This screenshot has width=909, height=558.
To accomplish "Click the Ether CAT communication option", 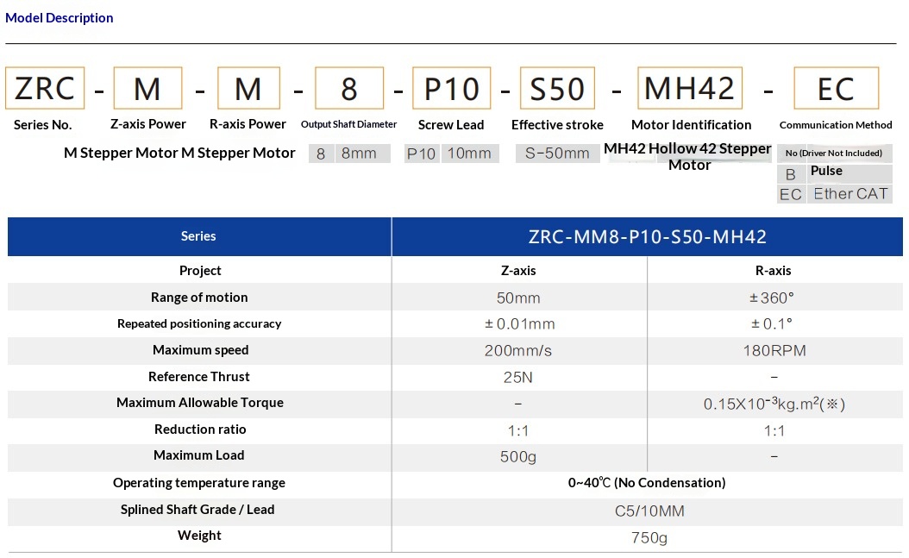I will point(850,193).
